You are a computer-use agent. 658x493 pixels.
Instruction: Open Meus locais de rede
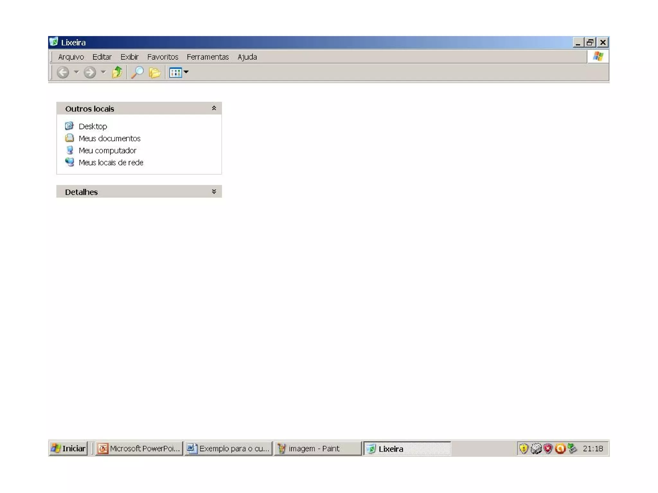(x=111, y=162)
